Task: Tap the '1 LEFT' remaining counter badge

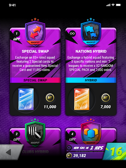Action: (17, 35)
